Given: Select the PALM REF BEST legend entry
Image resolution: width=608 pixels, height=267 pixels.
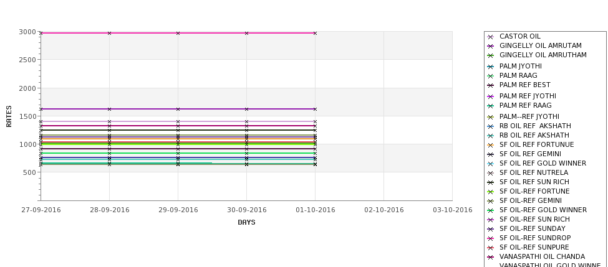Looking at the screenshot, I should [524, 85].
